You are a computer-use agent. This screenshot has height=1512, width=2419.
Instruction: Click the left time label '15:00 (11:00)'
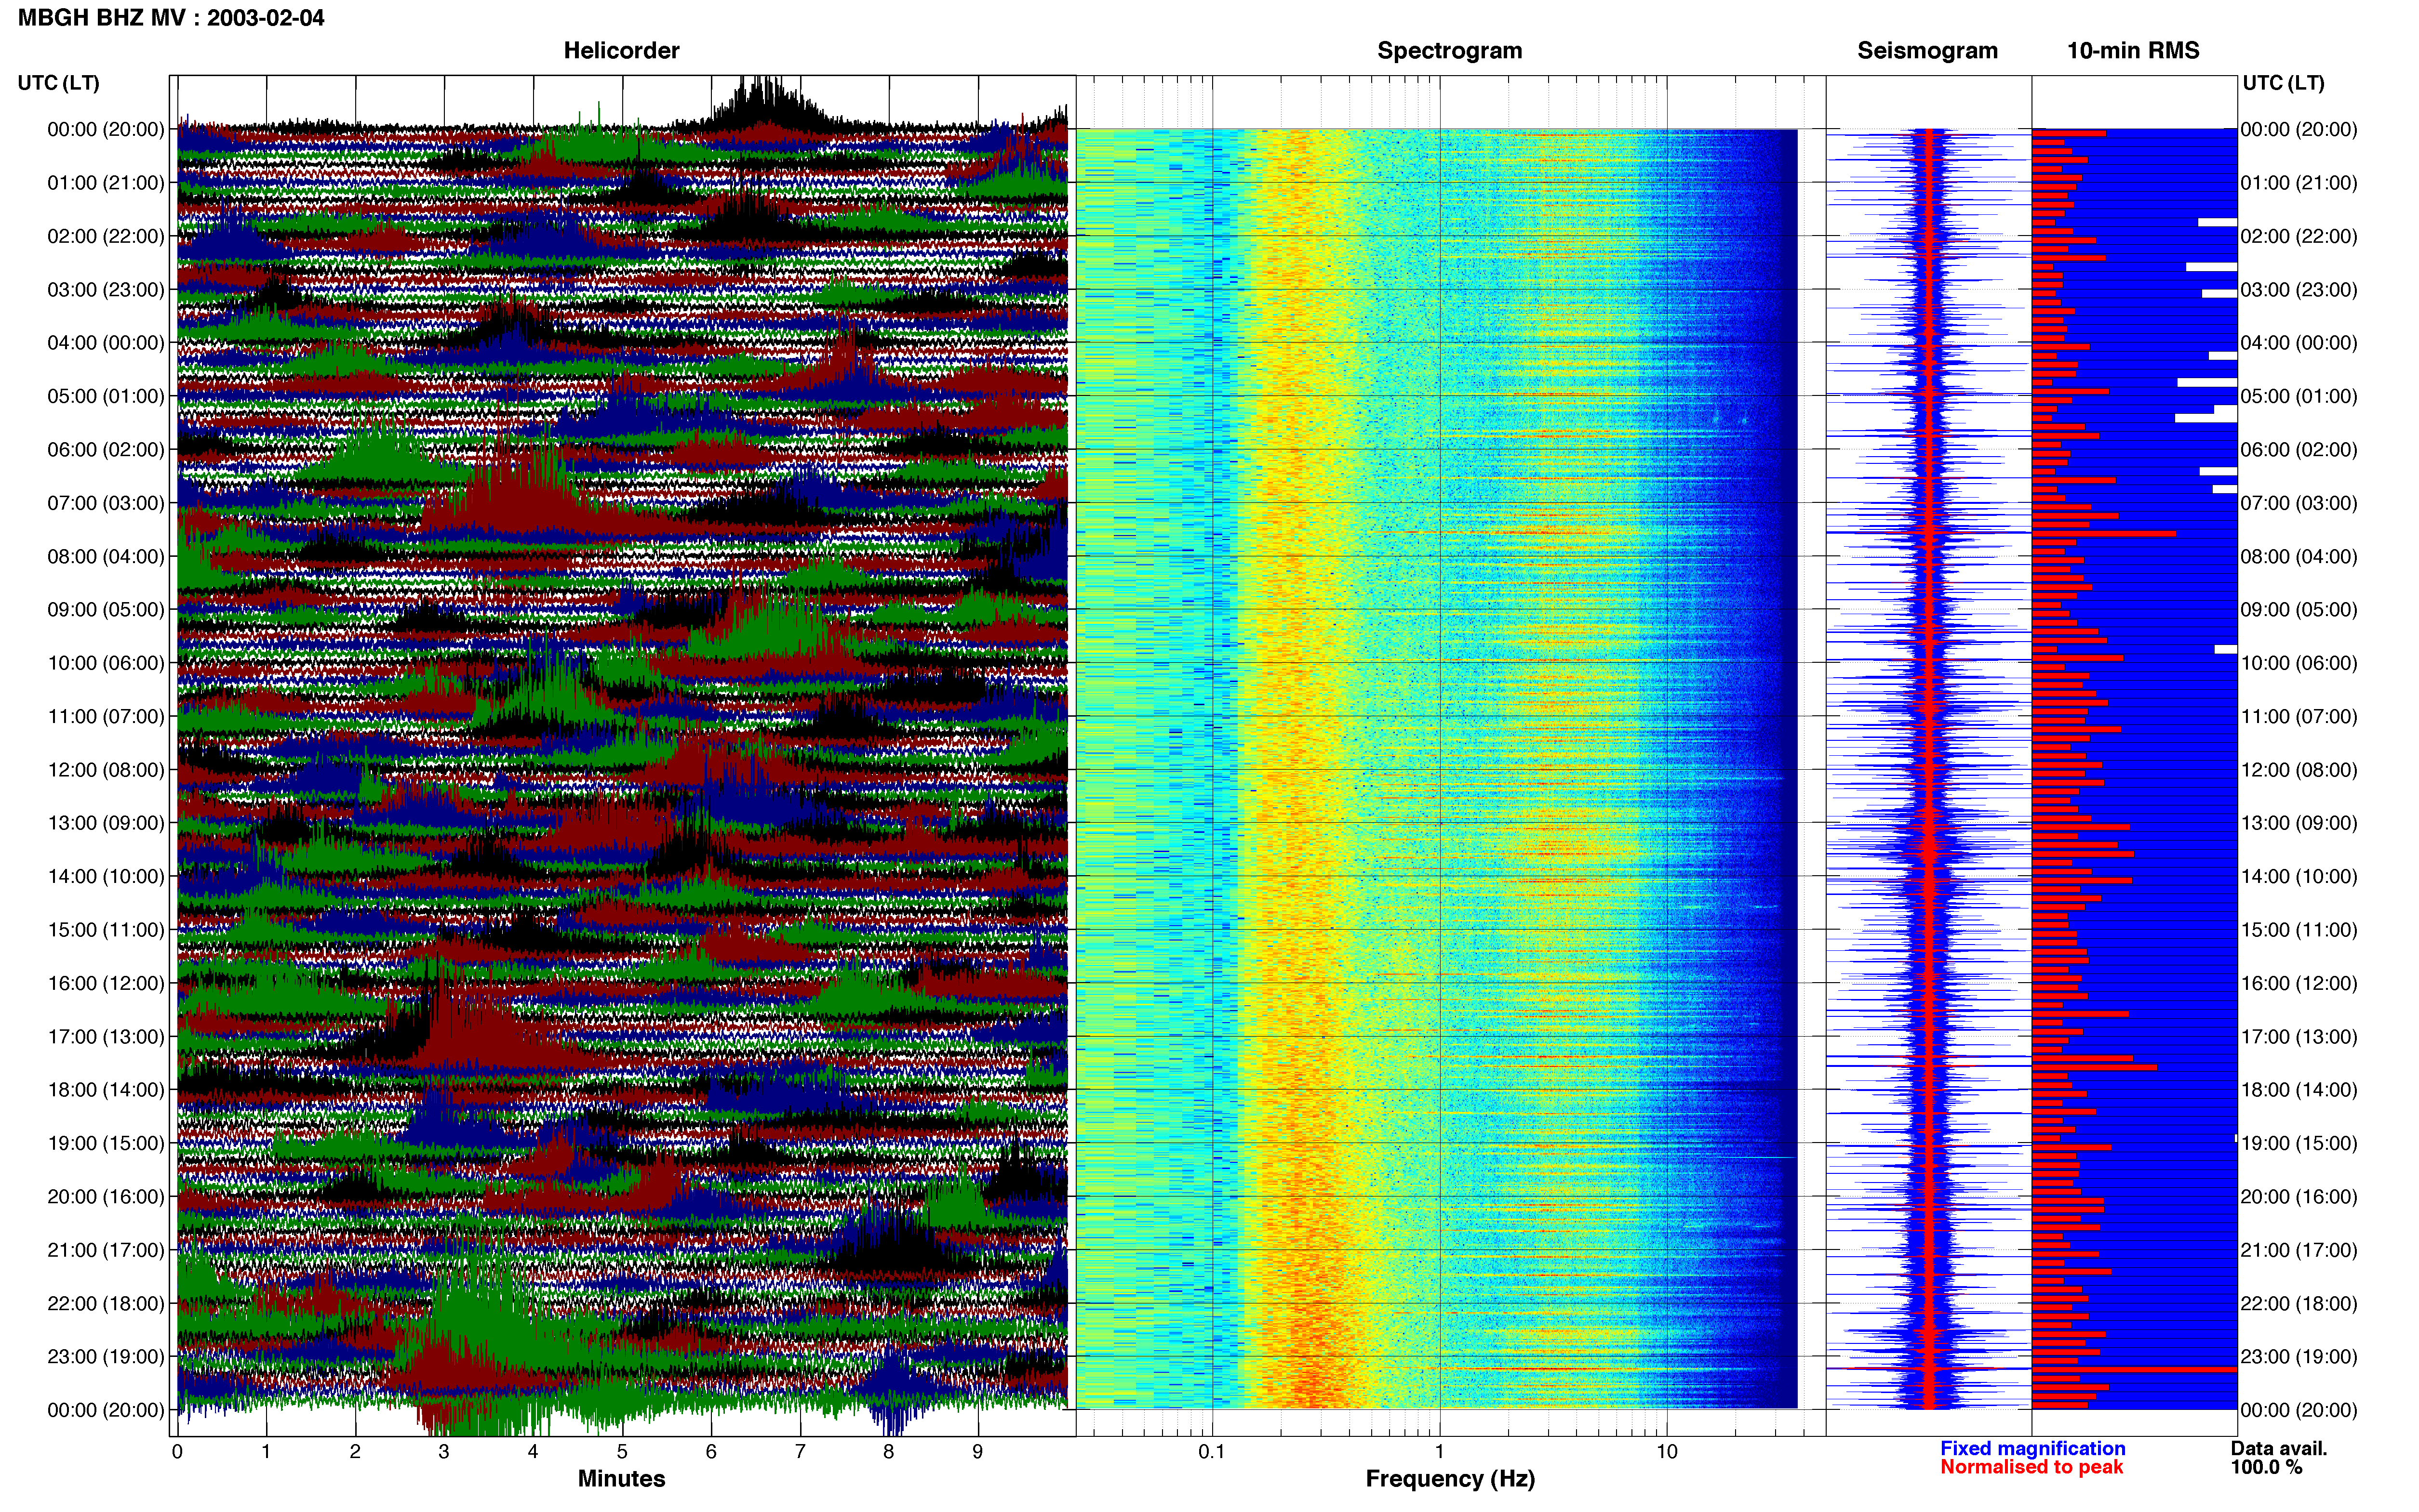pos(106,930)
